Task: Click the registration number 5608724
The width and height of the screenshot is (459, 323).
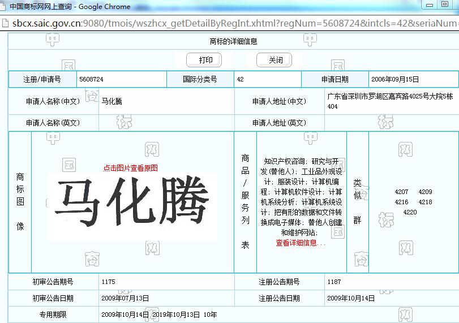Action: [91, 80]
